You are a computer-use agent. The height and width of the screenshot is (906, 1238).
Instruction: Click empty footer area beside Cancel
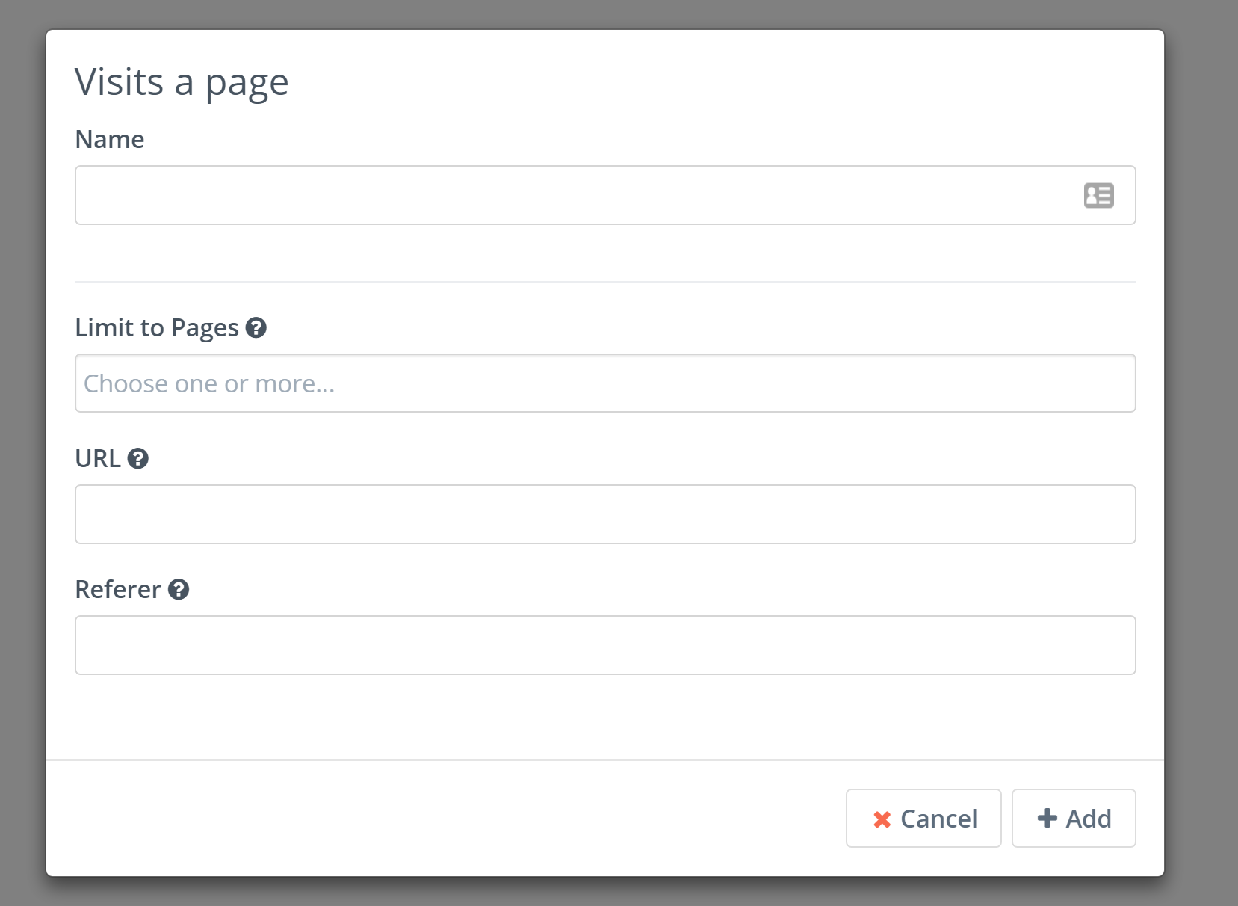(448, 819)
